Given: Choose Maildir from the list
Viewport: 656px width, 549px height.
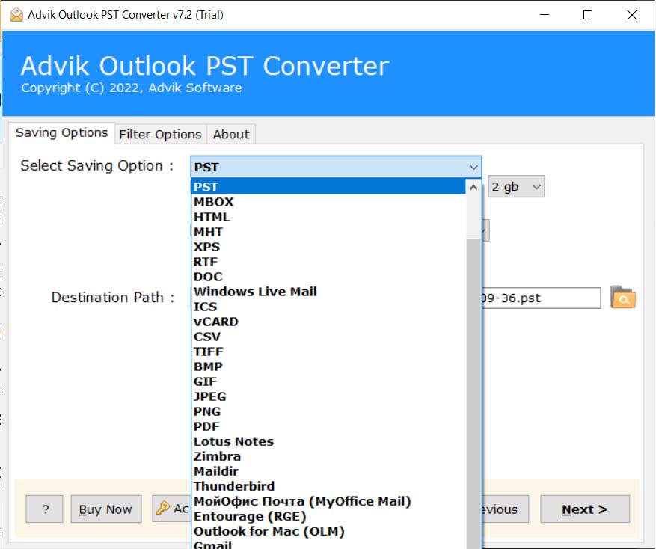Looking at the screenshot, I should point(328,471).
